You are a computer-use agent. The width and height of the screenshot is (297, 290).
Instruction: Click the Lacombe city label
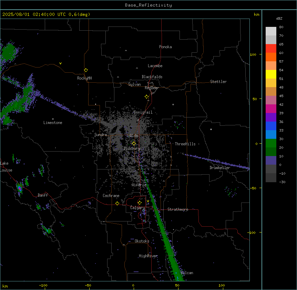coord(155,66)
